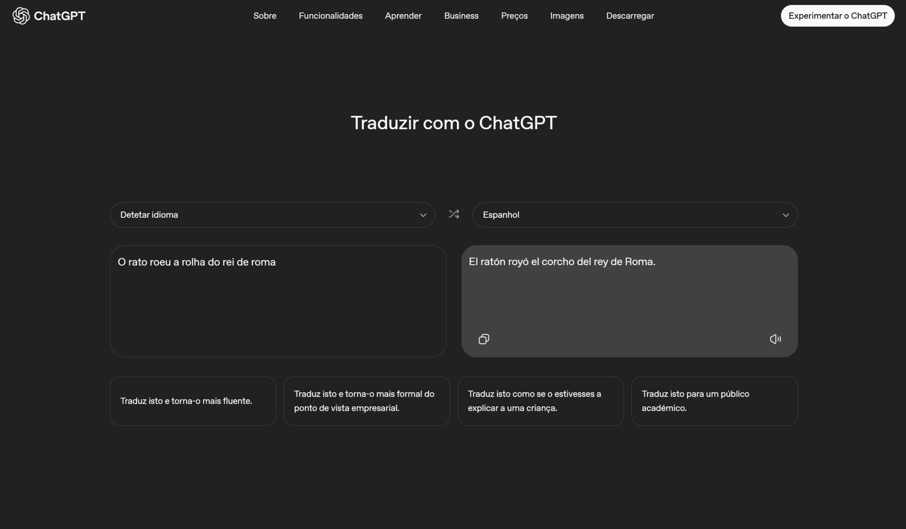This screenshot has height=529, width=906.
Task: Open the Descarregar section
Action: pos(630,15)
